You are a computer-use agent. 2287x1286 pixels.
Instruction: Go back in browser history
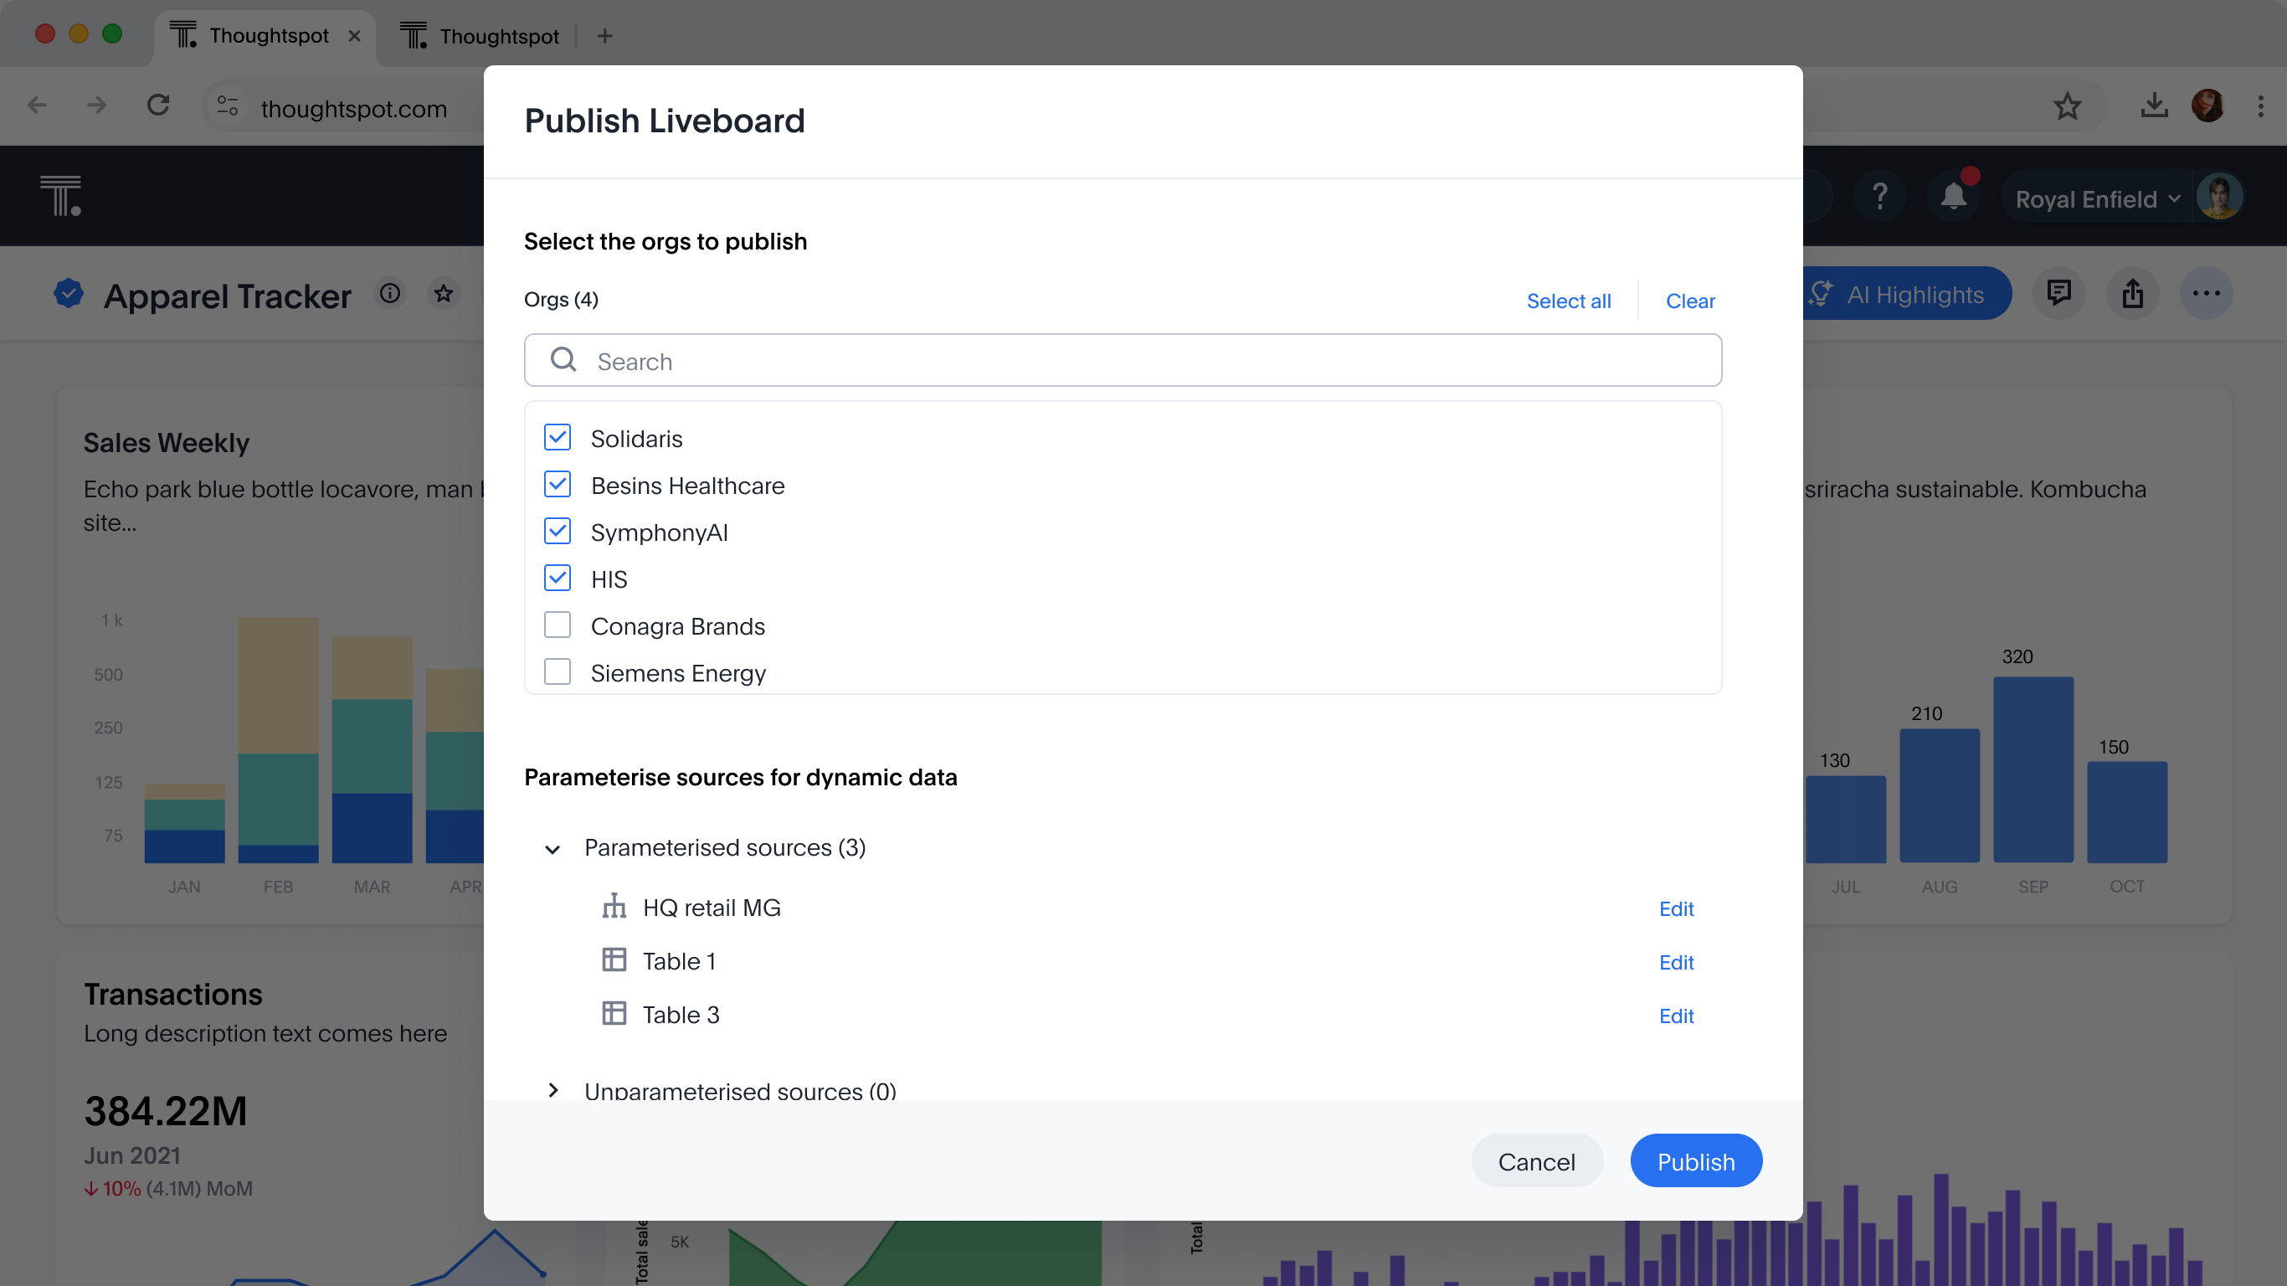pyautogui.click(x=36, y=105)
